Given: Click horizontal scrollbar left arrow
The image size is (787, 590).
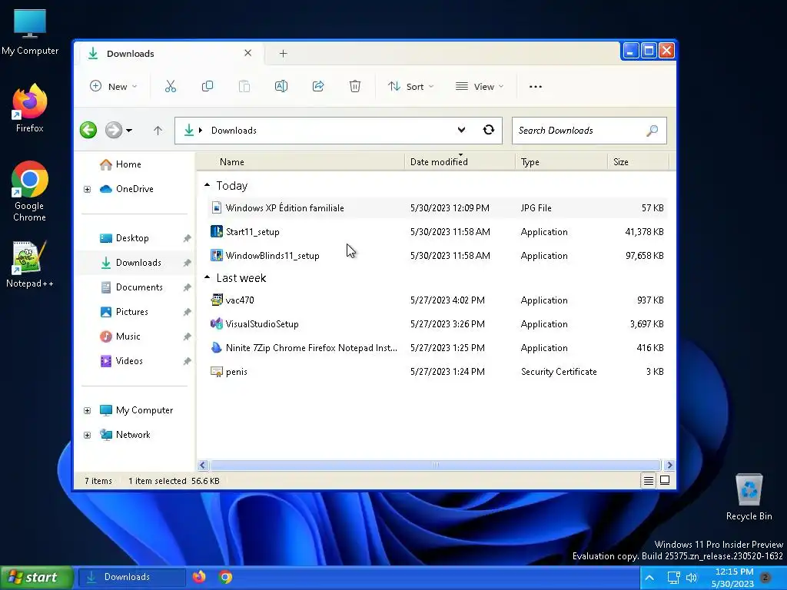Looking at the screenshot, I should click(x=203, y=465).
